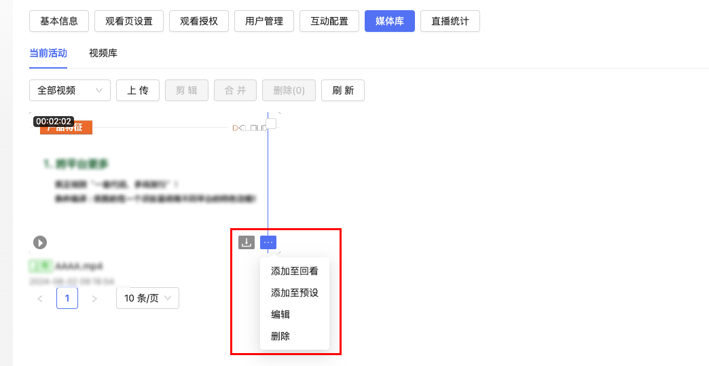This screenshot has height=366, width=709.
Task: Open the 基本信息 tab
Action: 59,21
